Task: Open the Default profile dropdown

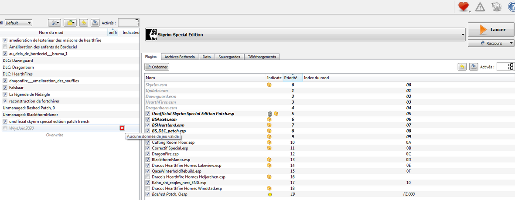Action: tap(18, 23)
